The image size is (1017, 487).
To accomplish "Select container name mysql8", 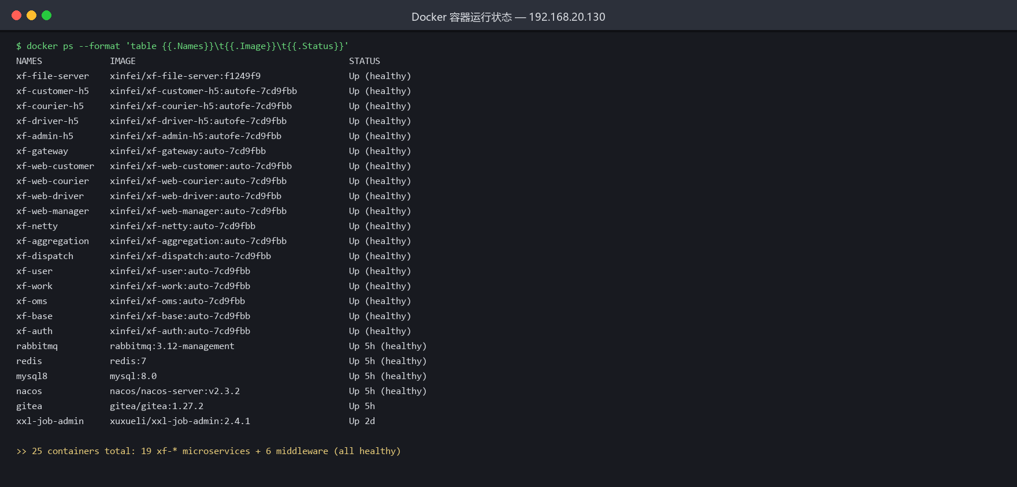I will point(32,376).
